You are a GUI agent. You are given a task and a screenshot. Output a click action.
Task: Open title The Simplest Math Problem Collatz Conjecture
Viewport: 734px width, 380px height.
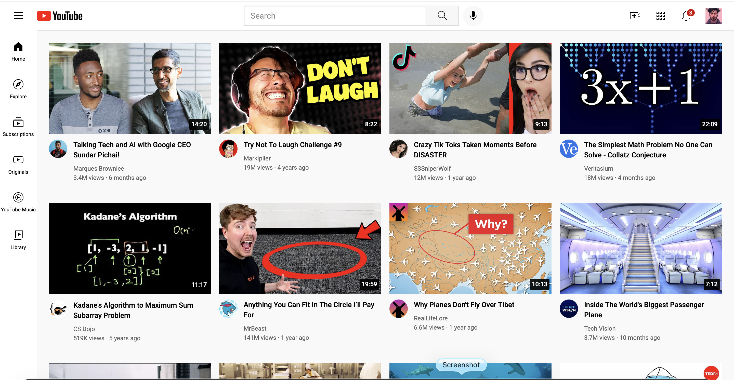point(648,150)
